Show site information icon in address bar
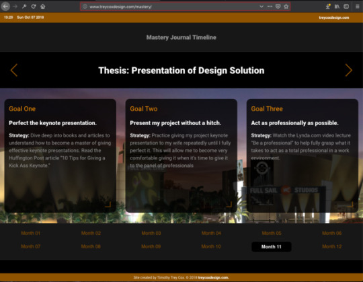This screenshot has width=363, height=282. (x=85, y=7)
